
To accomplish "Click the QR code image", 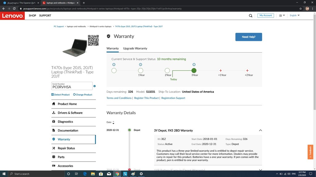I will [93, 40].
